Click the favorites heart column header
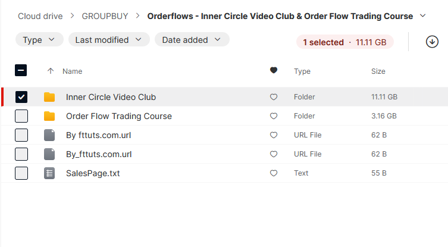The image size is (448, 247). point(274,70)
